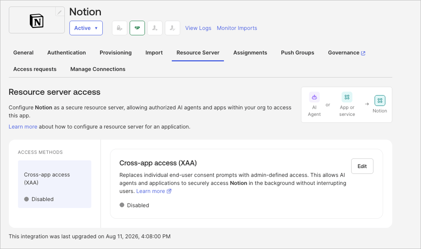The height and width of the screenshot is (249, 421).
Task: Select Cross-app access (XAA) in access methods
Action: click(x=54, y=184)
